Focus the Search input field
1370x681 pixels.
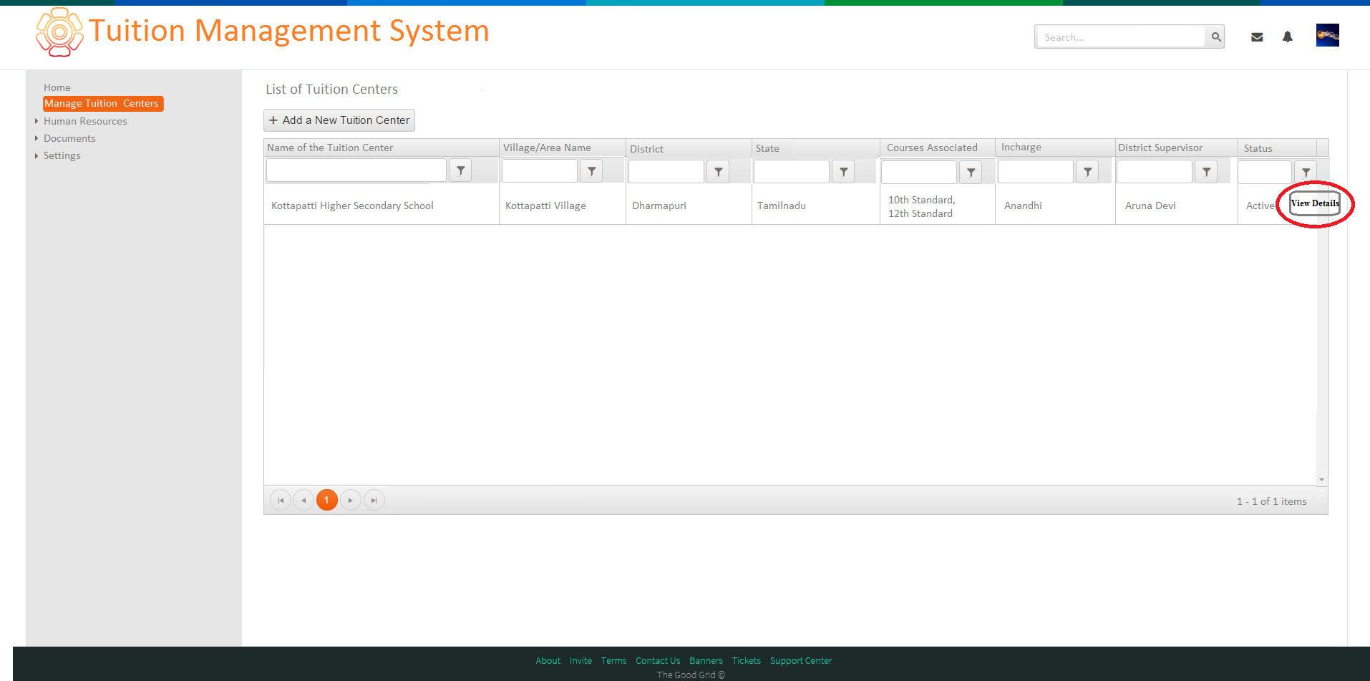(x=1121, y=37)
